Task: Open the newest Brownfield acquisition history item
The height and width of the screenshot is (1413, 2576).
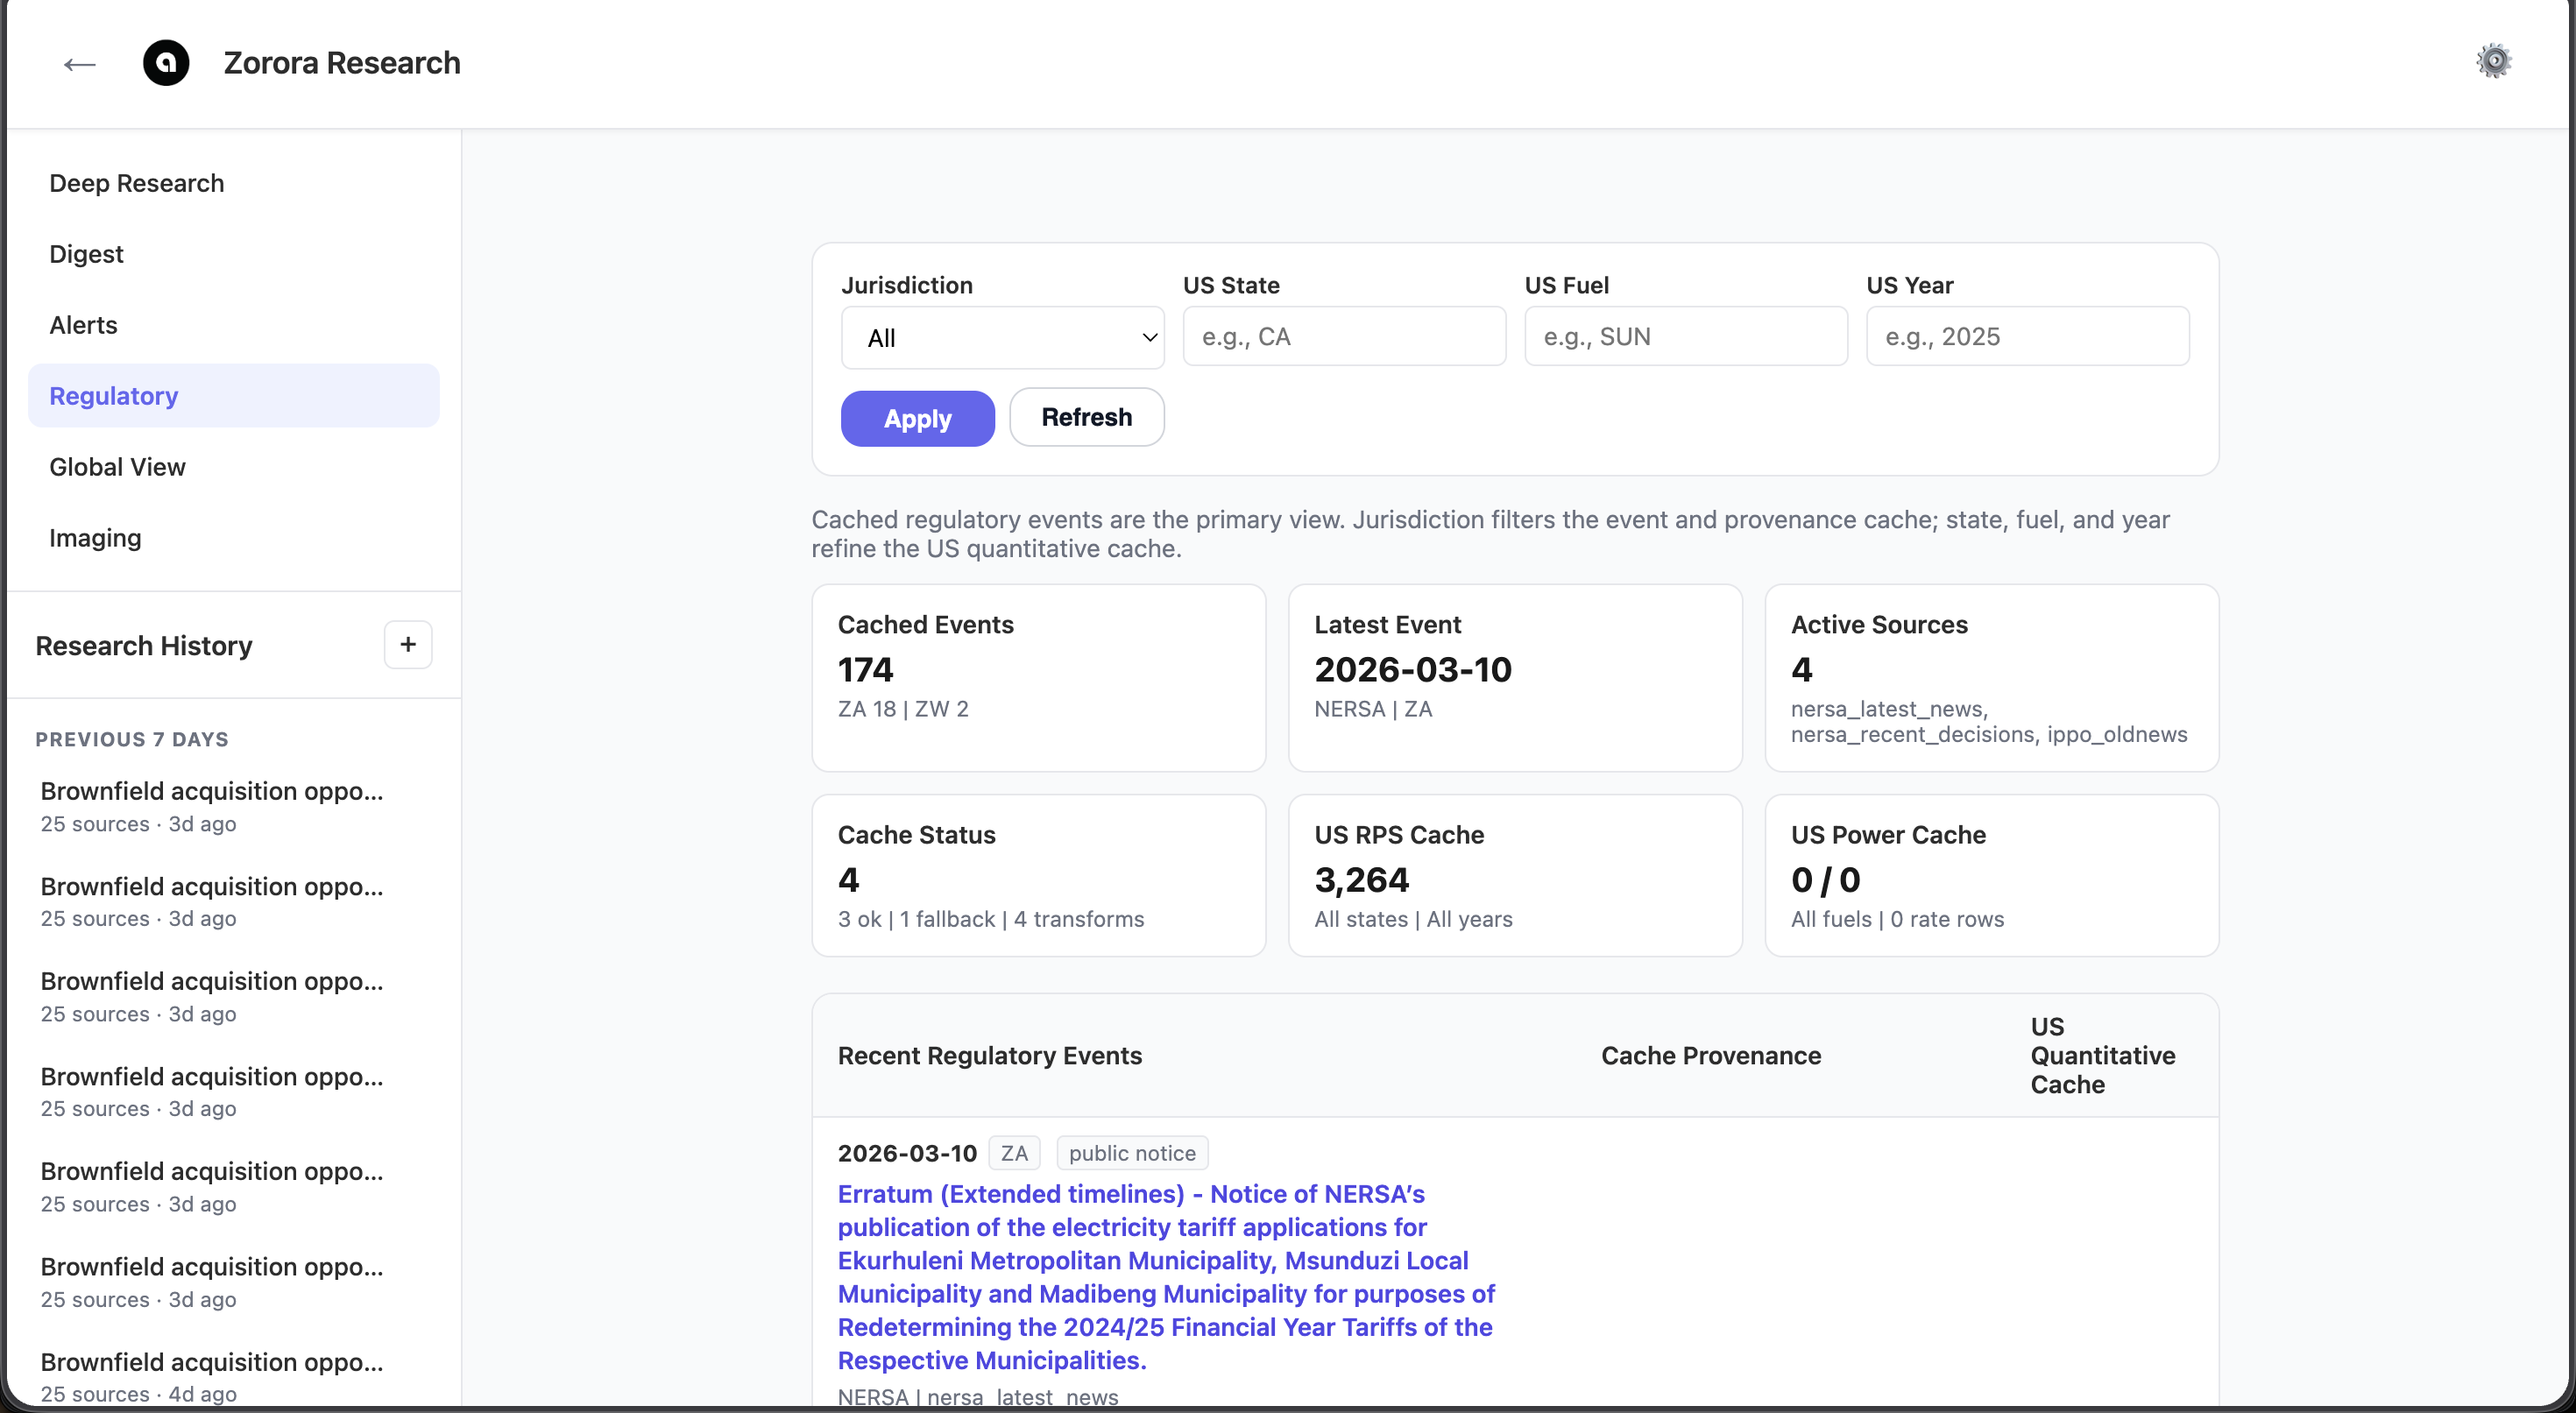Action: (212, 790)
